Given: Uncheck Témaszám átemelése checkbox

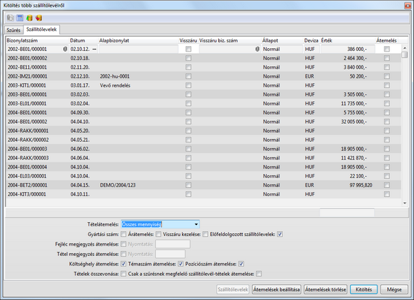Looking at the screenshot, I should 181,264.
